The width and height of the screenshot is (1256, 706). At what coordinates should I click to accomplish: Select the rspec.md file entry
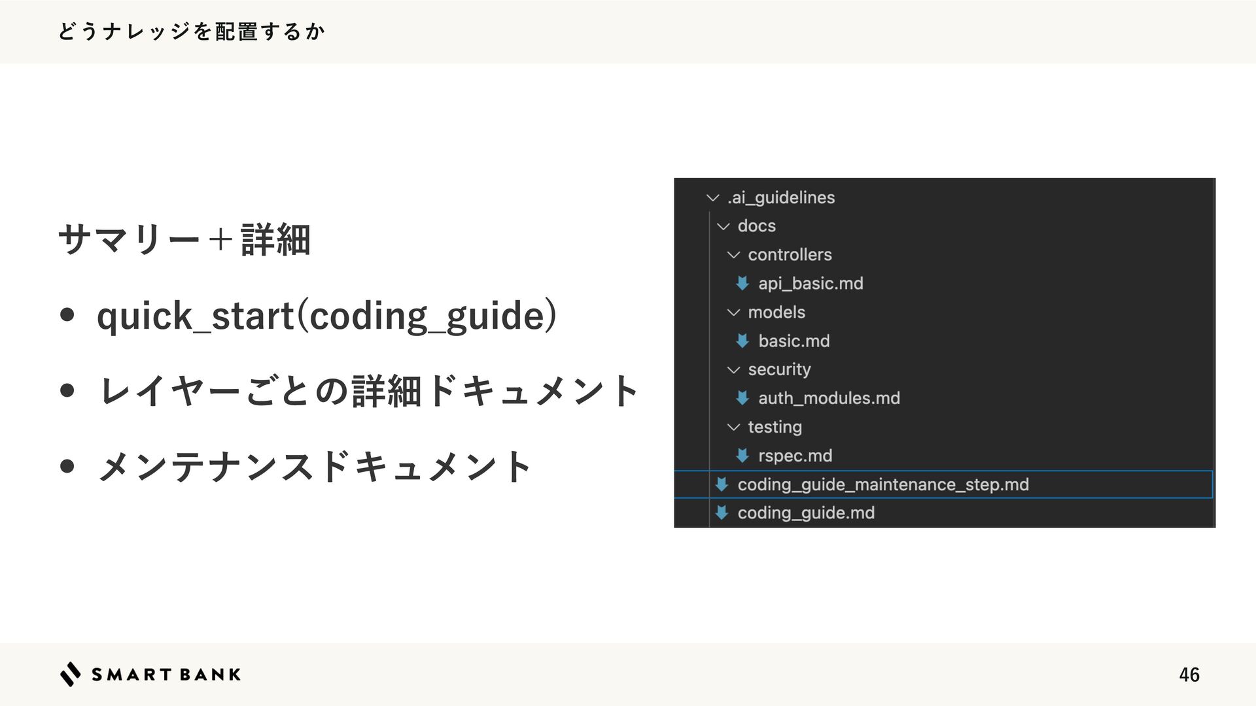click(x=795, y=455)
